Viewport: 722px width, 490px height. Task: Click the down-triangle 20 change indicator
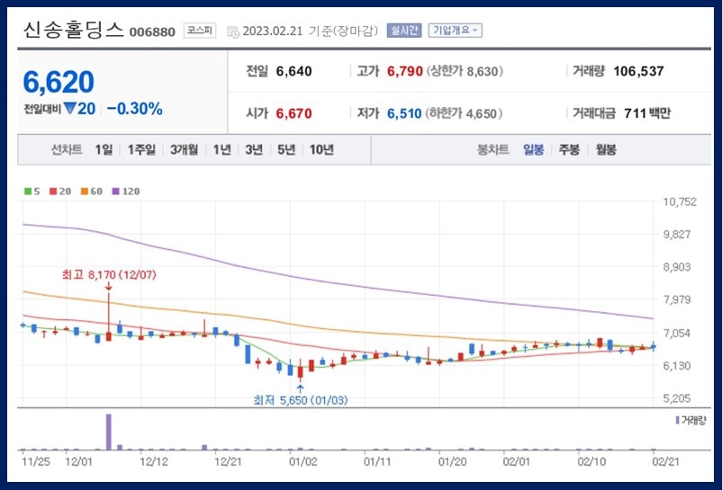(x=79, y=109)
